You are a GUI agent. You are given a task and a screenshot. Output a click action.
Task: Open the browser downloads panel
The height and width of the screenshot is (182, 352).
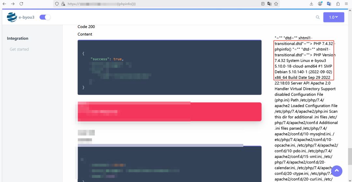pos(311,4)
